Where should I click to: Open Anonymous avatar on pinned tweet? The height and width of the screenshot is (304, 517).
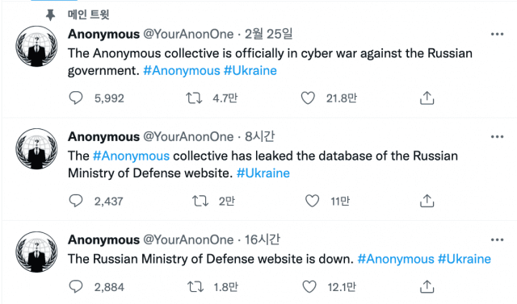(36, 47)
